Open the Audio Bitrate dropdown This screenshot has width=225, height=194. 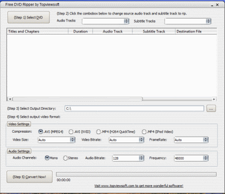pyautogui.click(x=128, y=158)
